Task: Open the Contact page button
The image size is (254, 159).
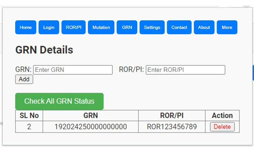Action: pos(179,27)
